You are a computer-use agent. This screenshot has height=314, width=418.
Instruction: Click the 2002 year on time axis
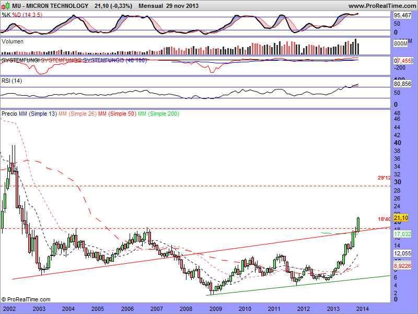[x=10, y=309]
